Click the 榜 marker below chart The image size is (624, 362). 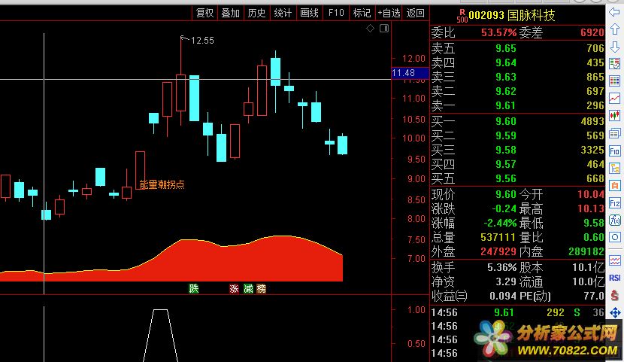tap(261, 288)
